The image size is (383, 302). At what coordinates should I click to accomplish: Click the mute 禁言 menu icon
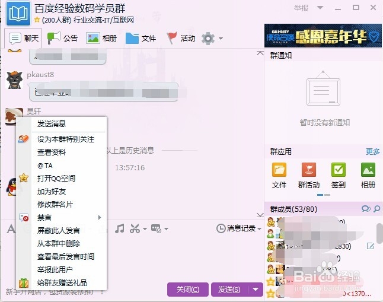point(24,217)
